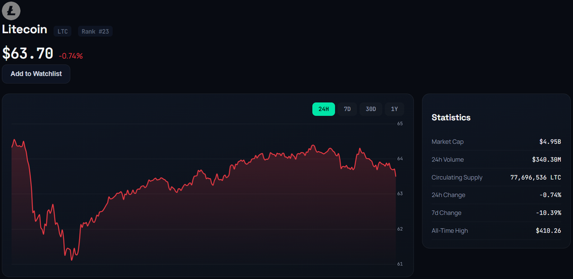This screenshot has width=573, height=279.
Task: Select the -10.39% 7d change value
Action: point(548,213)
